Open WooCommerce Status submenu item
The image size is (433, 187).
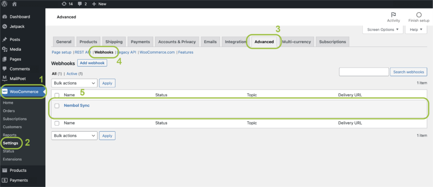click(x=8, y=151)
